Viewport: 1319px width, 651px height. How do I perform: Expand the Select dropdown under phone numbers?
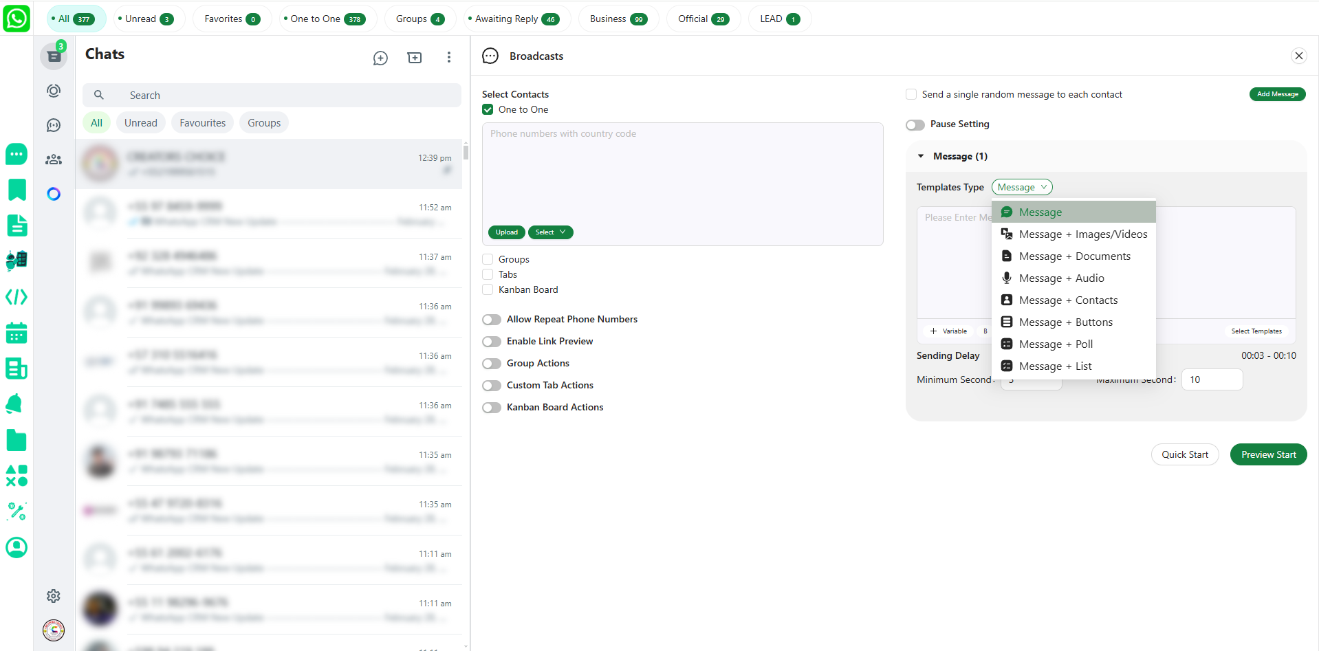[550, 232]
